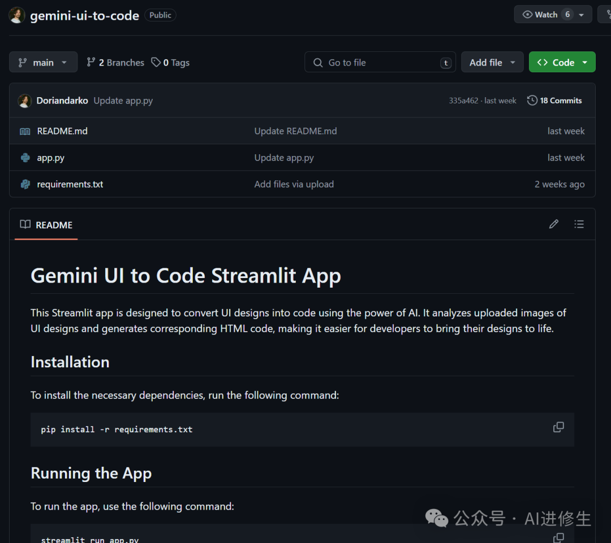
Task: Open the Add files via upload commit message
Action: (294, 184)
